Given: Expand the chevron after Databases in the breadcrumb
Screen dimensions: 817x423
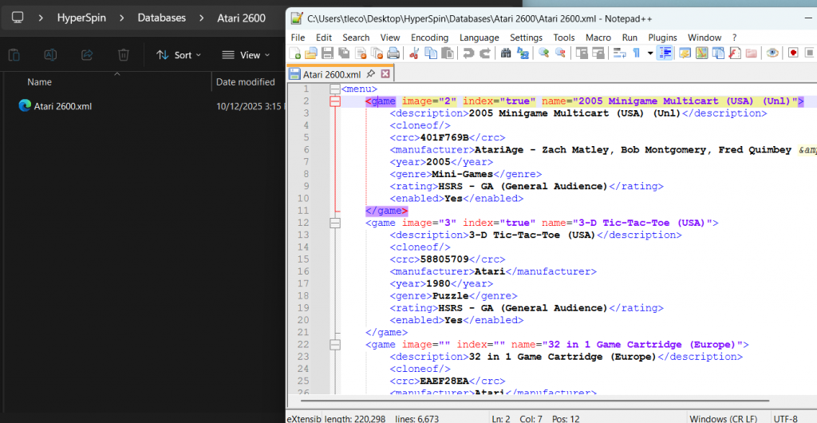Looking at the screenshot, I should click(x=201, y=18).
